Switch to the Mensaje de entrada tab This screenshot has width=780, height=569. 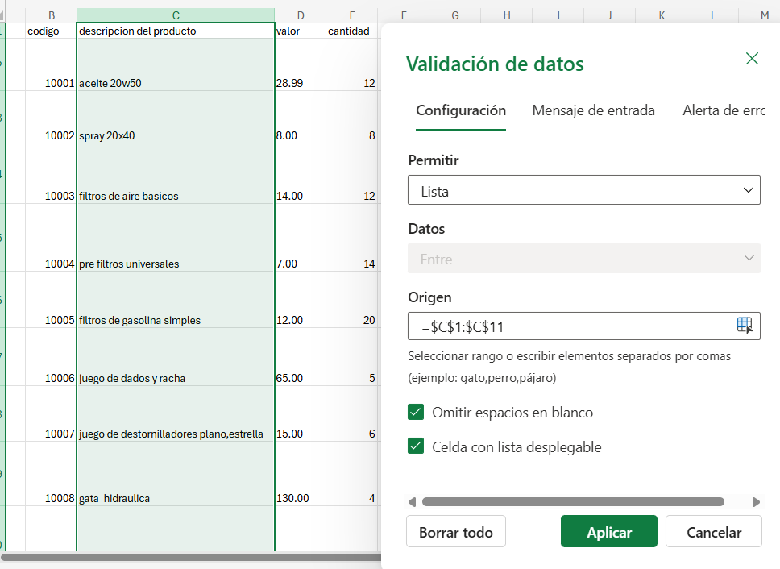(593, 111)
